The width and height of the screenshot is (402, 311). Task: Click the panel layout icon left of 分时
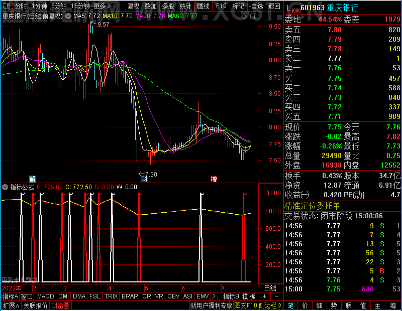pyautogui.click(x=7, y=6)
